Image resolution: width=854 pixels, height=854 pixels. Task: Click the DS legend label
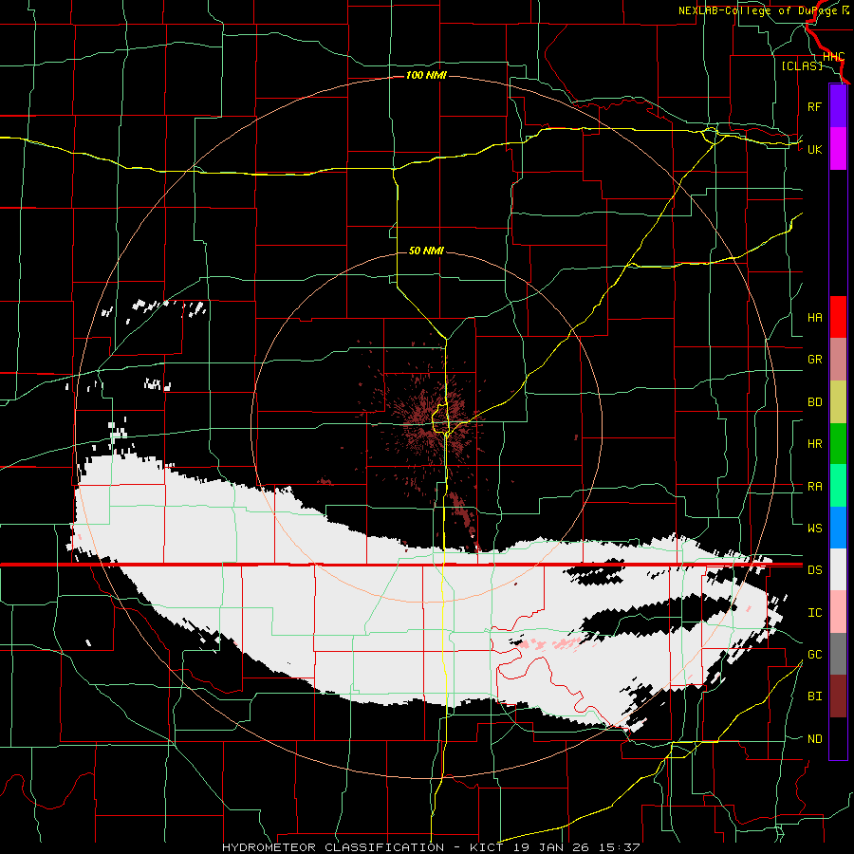click(814, 570)
